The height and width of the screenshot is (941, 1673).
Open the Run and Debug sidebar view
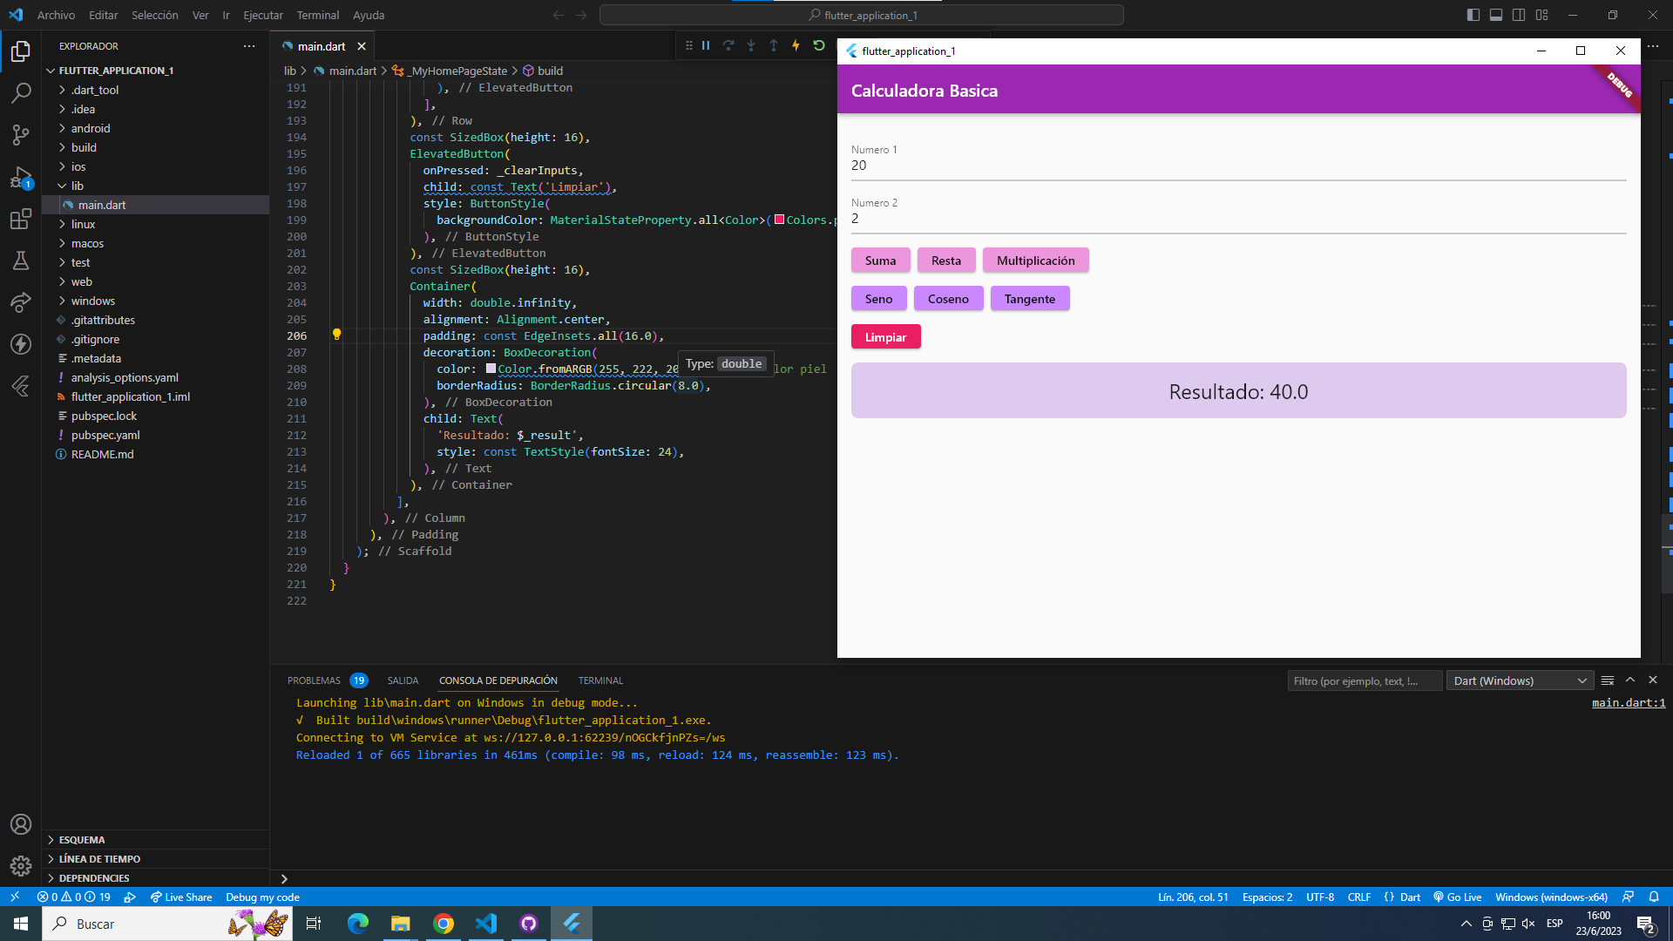pyautogui.click(x=21, y=178)
